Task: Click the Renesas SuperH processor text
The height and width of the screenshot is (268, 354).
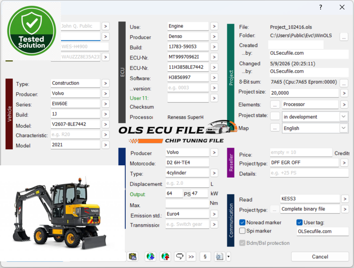Action: (185, 117)
